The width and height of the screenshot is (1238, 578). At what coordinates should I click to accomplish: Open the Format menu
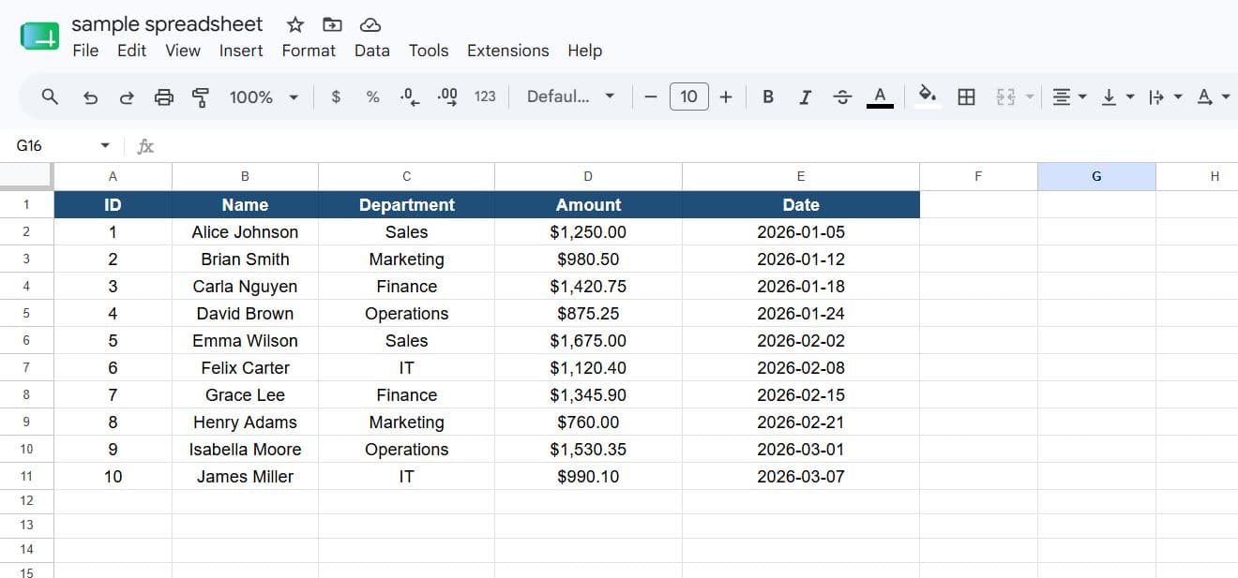point(309,51)
